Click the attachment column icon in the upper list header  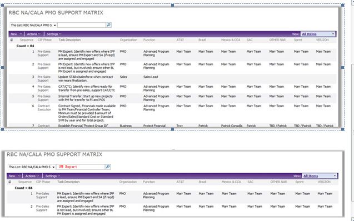(12, 40)
